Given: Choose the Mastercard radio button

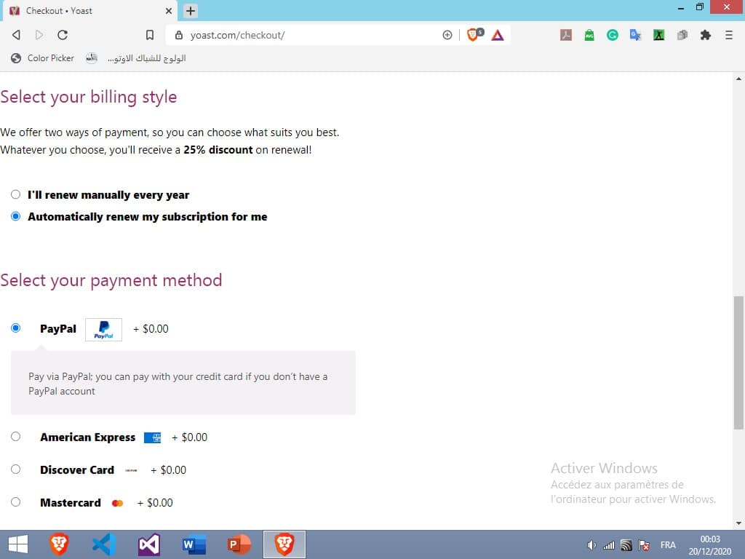Looking at the screenshot, I should [x=16, y=502].
